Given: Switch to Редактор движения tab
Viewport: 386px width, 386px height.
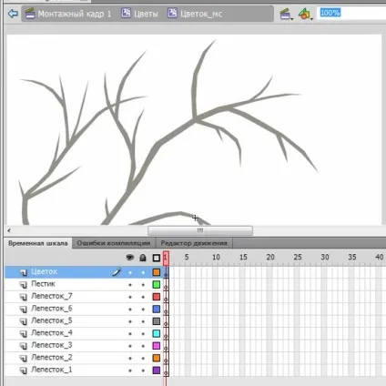Looking at the screenshot, I should 194,243.
